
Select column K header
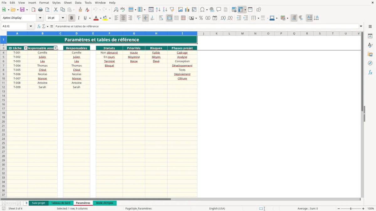[x=217, y=33]
